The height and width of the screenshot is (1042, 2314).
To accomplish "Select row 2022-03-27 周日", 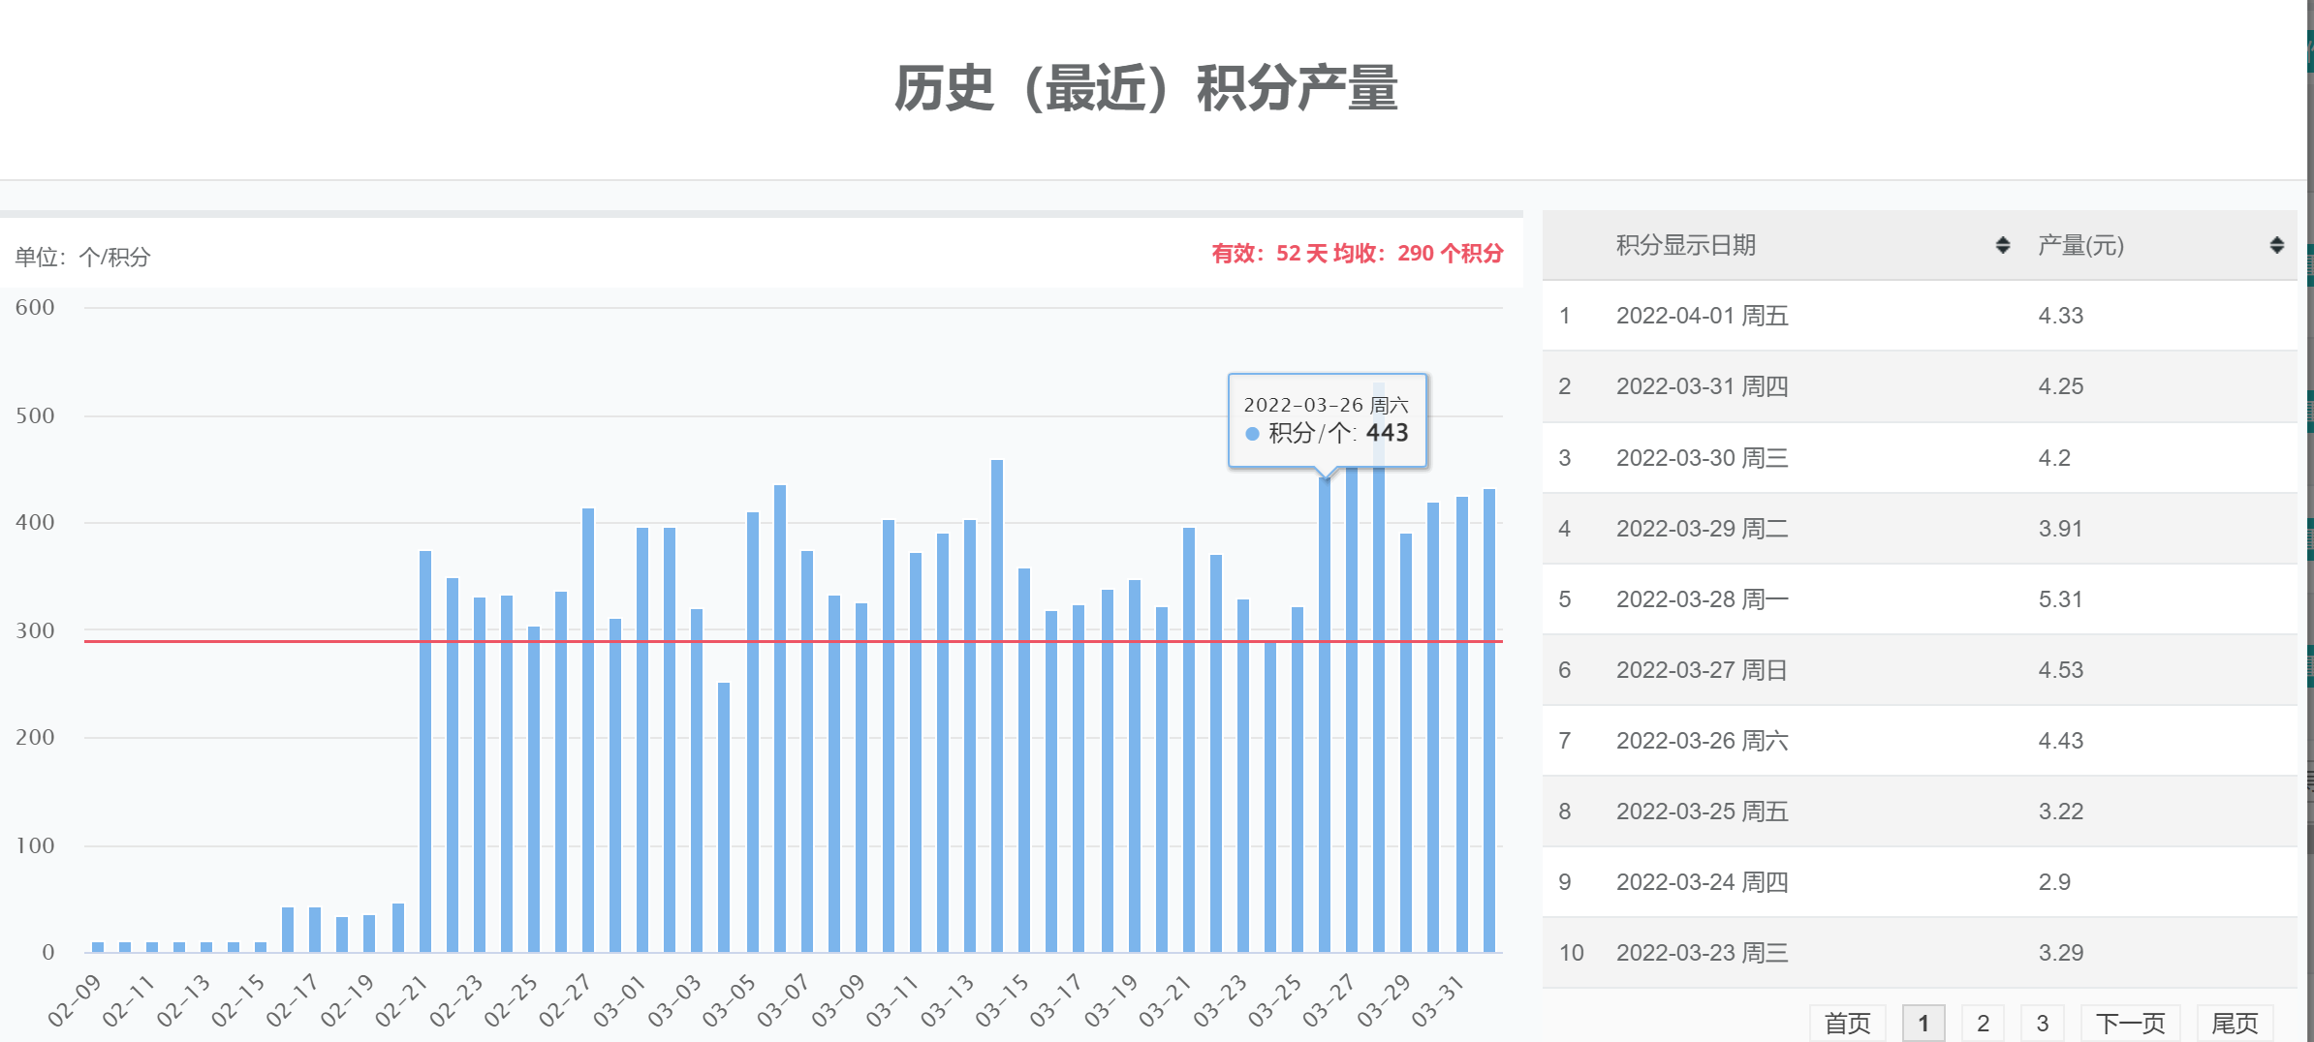I will pos(1920,669).
